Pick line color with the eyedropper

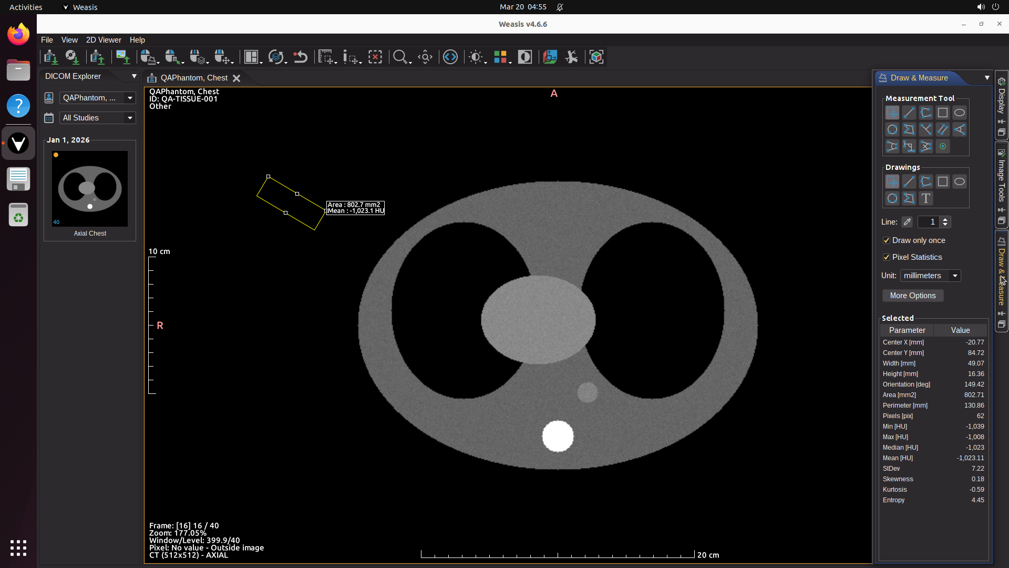(907, 222)
